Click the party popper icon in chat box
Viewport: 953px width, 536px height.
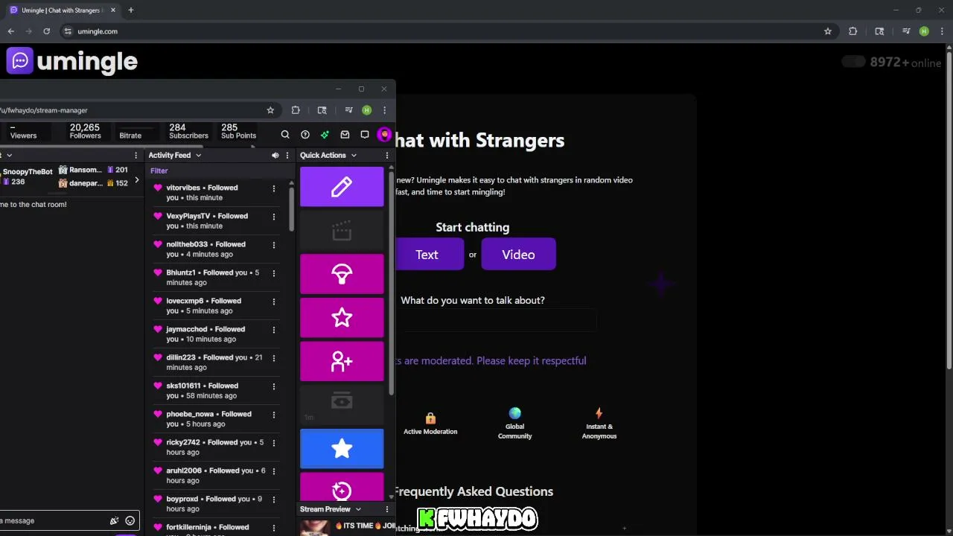point(114,521)
